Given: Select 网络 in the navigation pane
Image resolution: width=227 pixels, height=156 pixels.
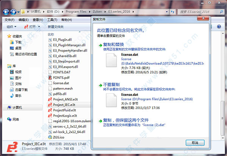Looking at the screenshot, I should pyautogui.click(x=13, y=119).
